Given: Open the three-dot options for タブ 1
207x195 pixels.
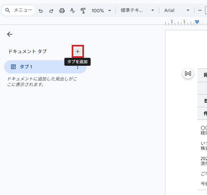Looking at the screenshot, I should 78,68.
